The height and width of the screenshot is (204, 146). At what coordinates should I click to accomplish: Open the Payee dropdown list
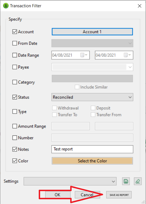pos(130,67)
